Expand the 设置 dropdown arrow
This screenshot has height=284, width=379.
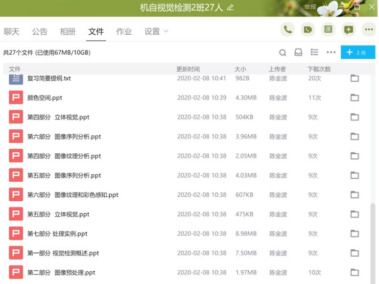[x=166, y=31]
